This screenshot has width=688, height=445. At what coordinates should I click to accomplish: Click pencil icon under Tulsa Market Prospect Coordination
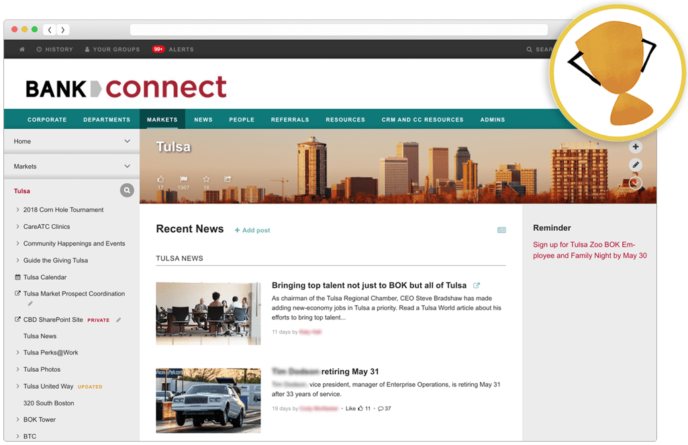click(x=30, y=303)
